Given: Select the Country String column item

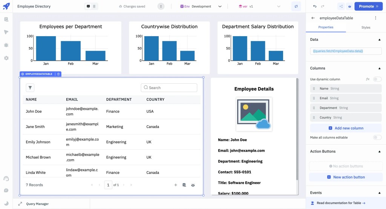Looking at the screenshot, I should click(x=346, y=118).
